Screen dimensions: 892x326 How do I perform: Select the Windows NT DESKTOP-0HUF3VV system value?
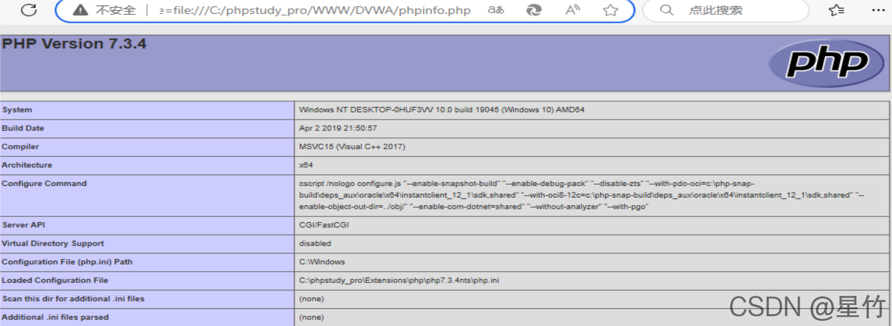[441, 110]
